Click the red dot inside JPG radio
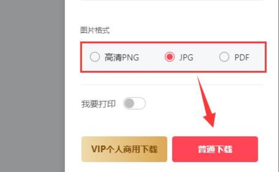 169,57
